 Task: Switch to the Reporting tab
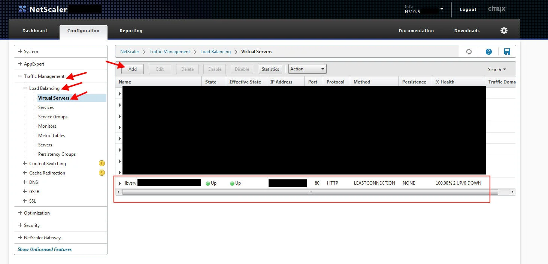131,31
